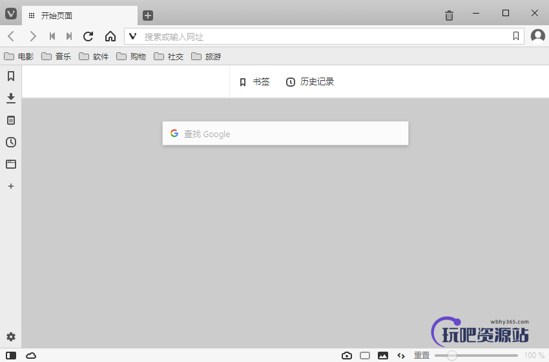
Task: Open the Notes side panel
Action: pyautogui.click(x=11, y=120)
